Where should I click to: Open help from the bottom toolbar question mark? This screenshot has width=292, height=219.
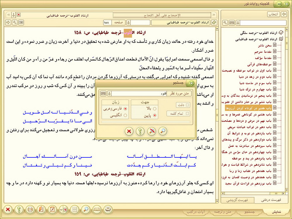[19, 210]
